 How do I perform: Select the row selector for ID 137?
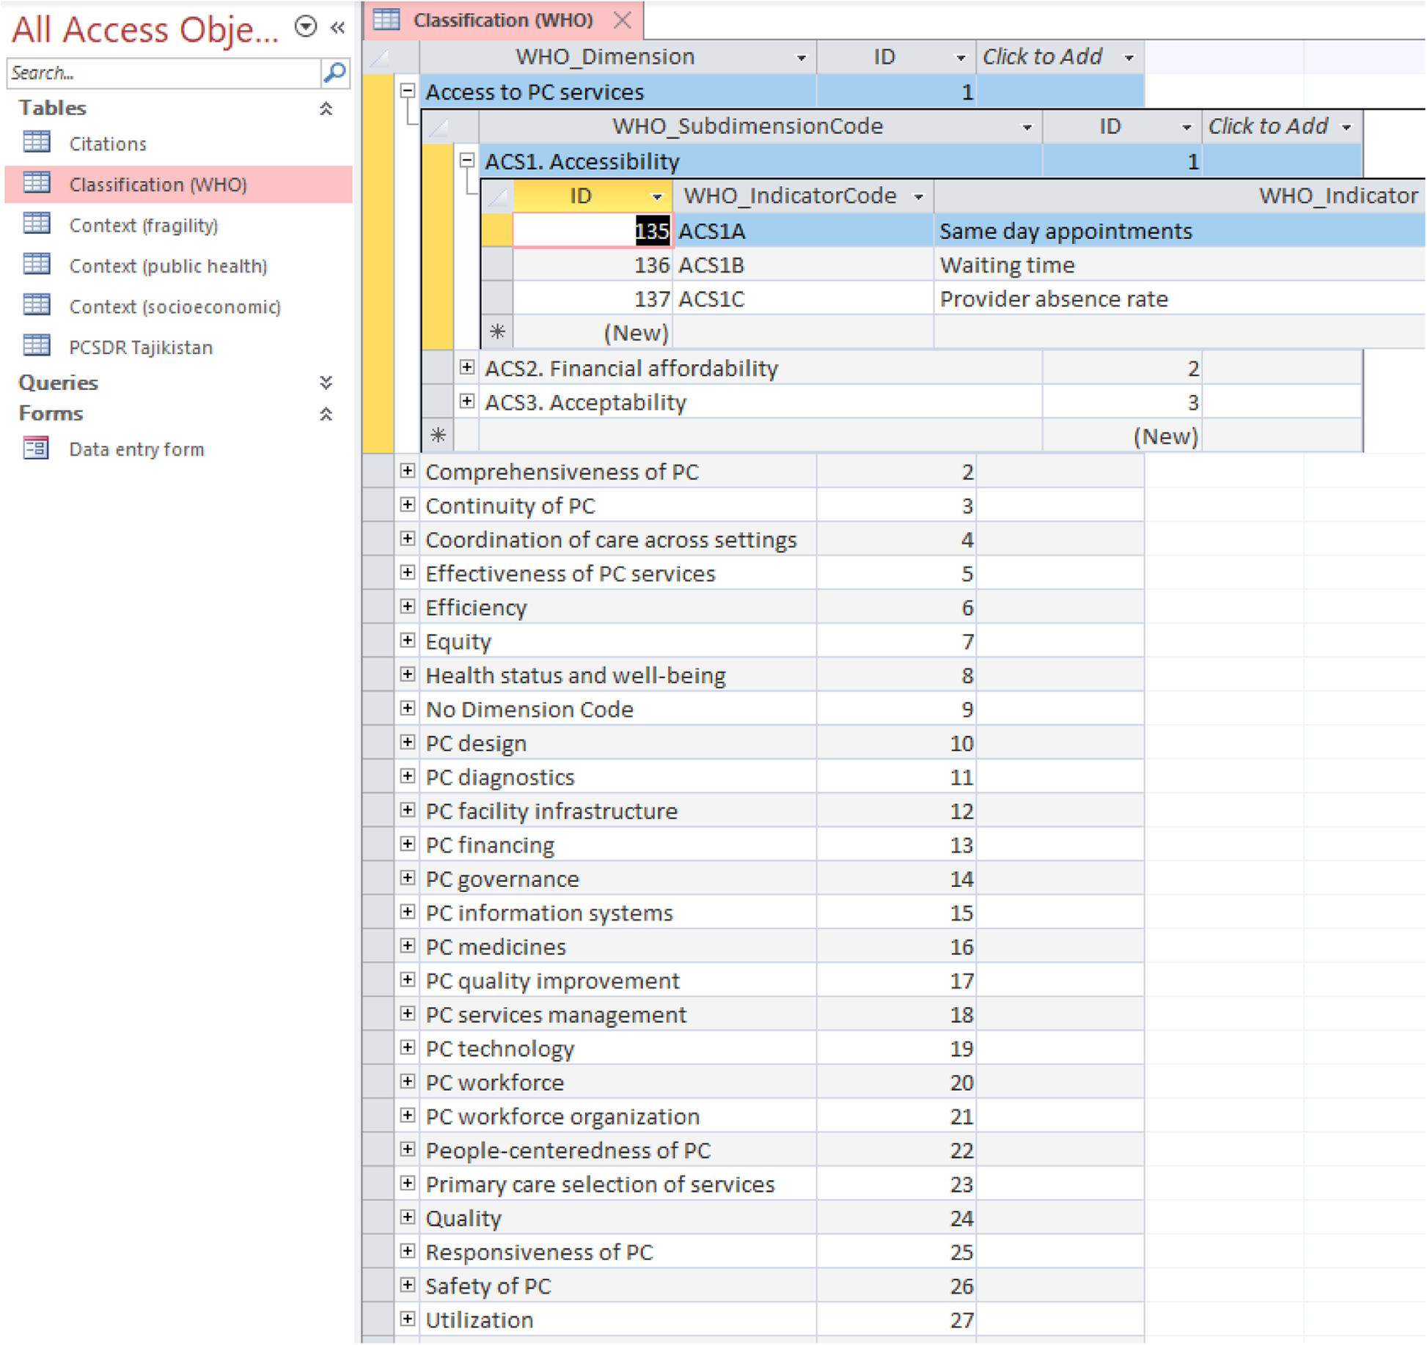(497, 298)
